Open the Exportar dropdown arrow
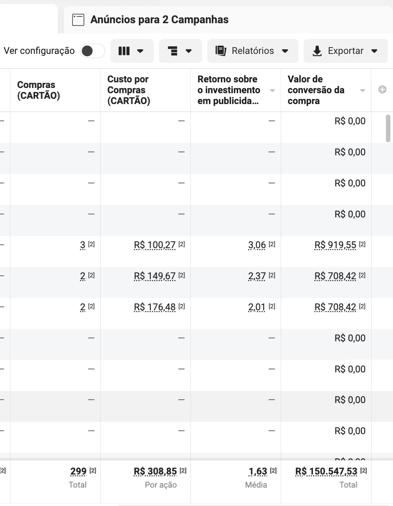The height and width of the screenshot is (506, 393). (374, 51)
